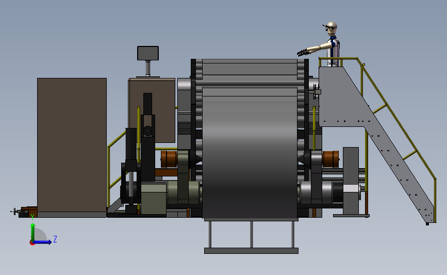The width and height of the screenshot is (447, 275).
Task: Click the blue Z label beside the triad
Action: (x=55, y=239)
